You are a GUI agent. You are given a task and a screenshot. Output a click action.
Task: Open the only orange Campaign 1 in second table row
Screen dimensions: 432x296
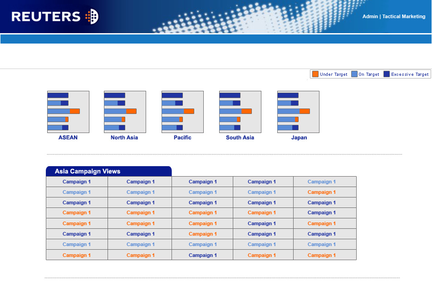pyautogui.click(x=322, y=192)
